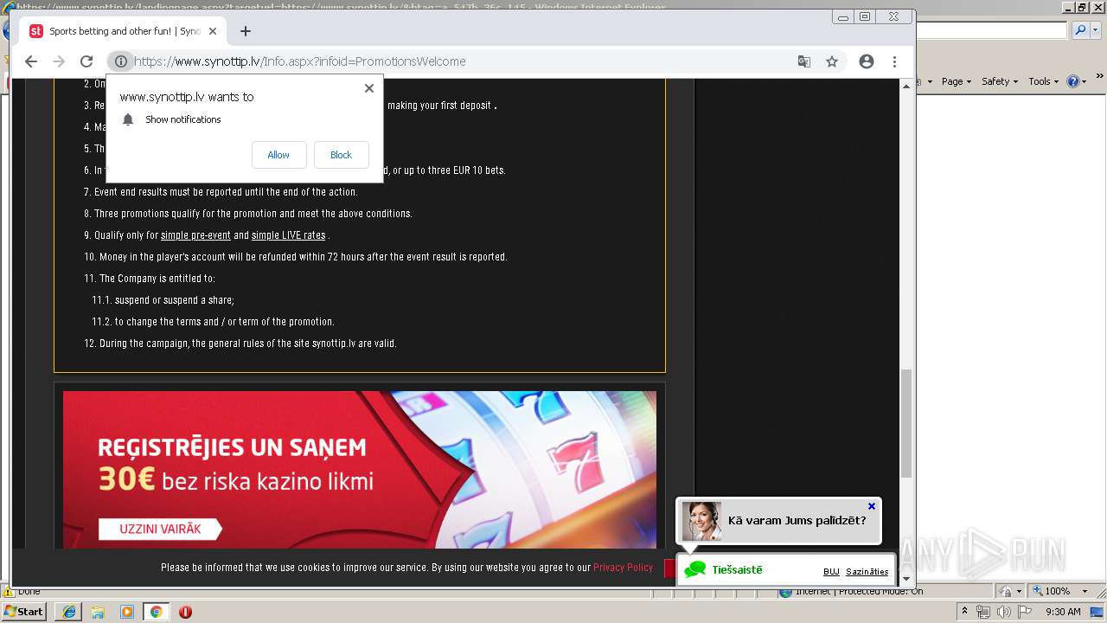1107x623 pixels.
Task: Open the simple pre-event link
Action: coord(195,235)
